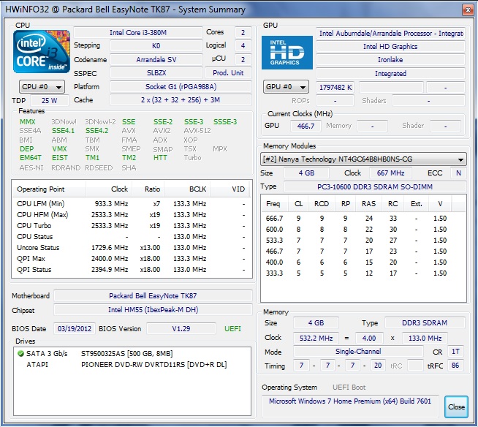This screenshot has width=478, height=427.
Task: Click the BIOS version V1.29 field
Action: point(181,329)
